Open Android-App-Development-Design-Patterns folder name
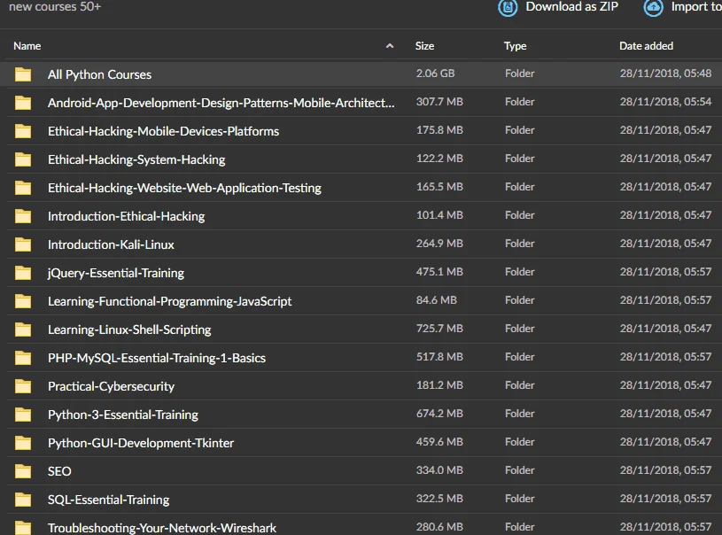 (221, 103)
